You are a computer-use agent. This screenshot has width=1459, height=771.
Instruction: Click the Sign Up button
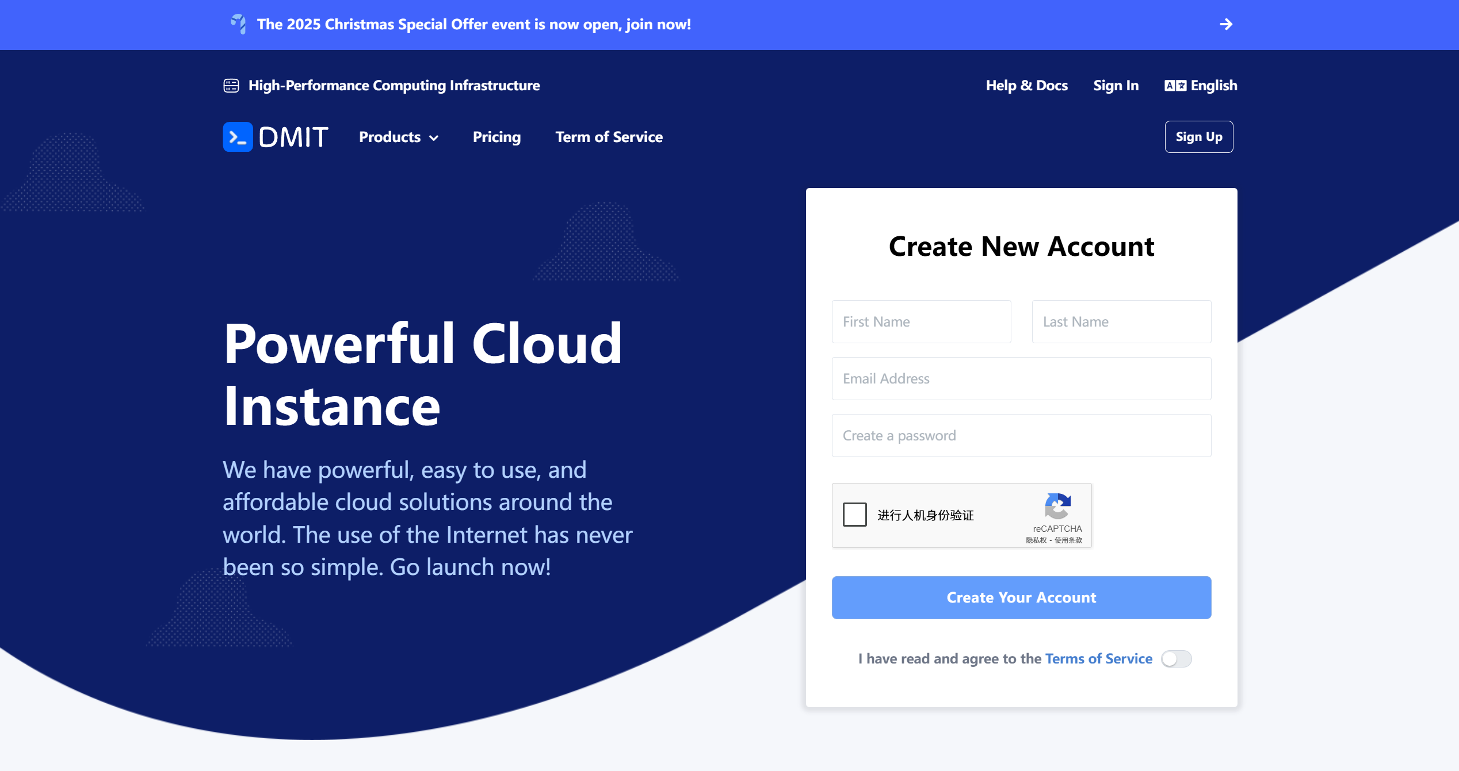(1199, 137)
